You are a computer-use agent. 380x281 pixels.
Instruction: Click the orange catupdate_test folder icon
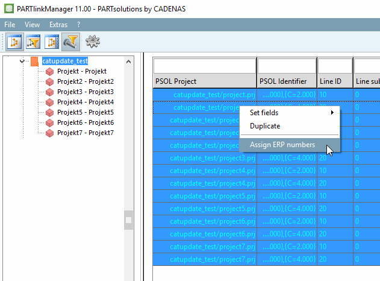(x=35, y=62)
